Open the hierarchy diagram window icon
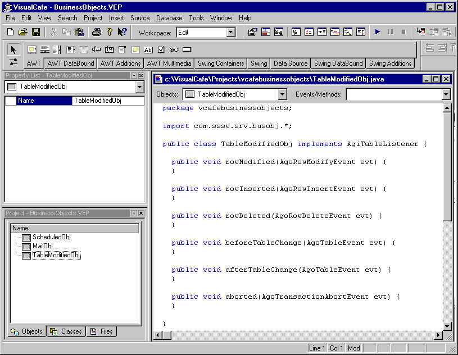The height and width of the screenshot is (355, 458). pos(279,32)
